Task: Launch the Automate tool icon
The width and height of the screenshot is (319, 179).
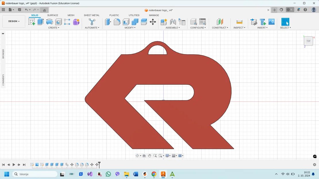Action: tap(92, 22)
